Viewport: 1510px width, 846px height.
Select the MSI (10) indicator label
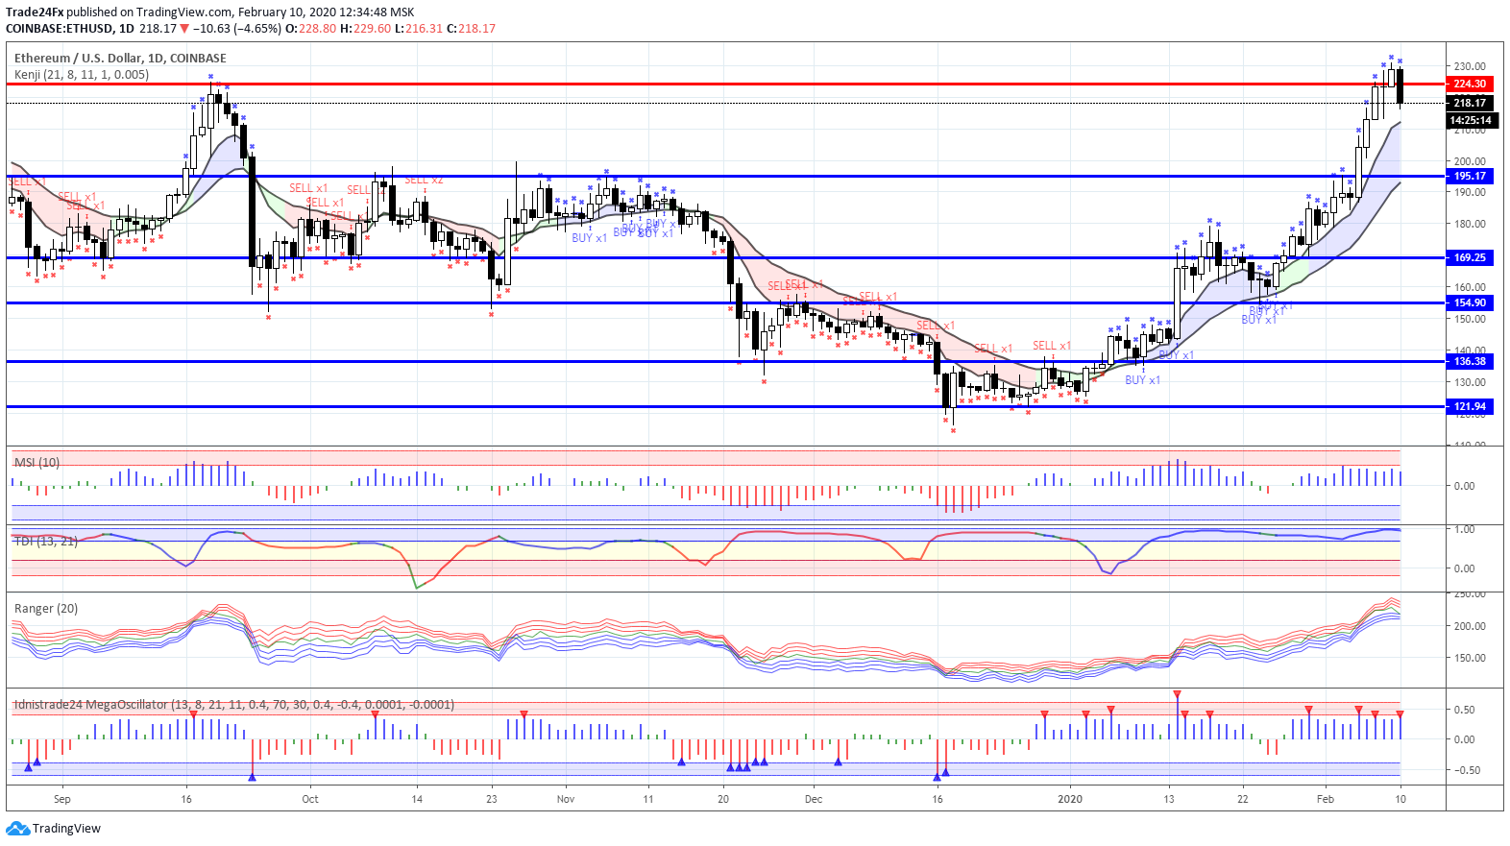(x=37, y=462)
